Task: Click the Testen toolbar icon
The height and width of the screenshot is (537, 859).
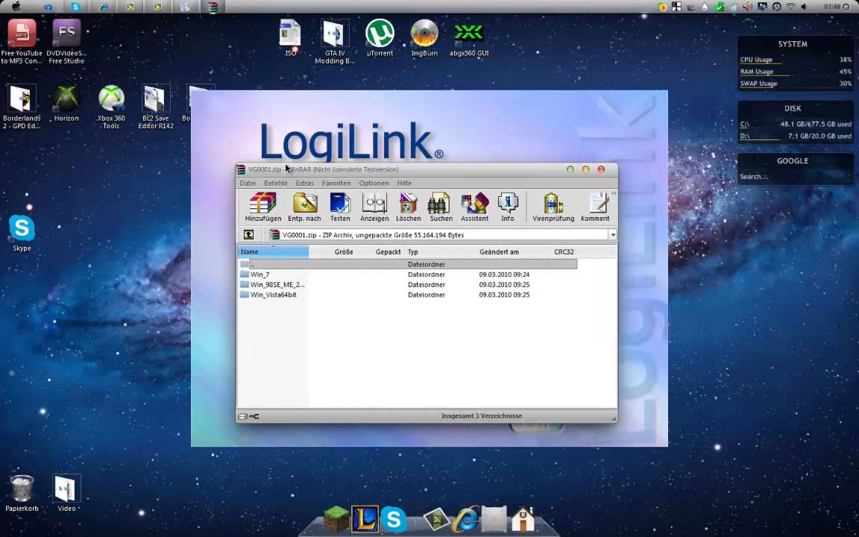Action: [x=340, y=207]
